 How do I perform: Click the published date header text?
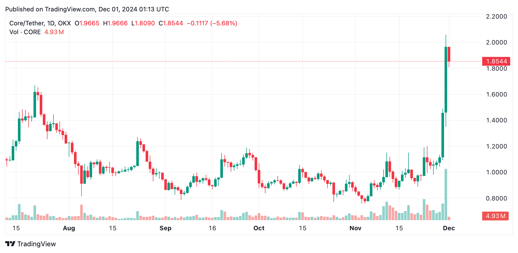[x=87, y=9]
